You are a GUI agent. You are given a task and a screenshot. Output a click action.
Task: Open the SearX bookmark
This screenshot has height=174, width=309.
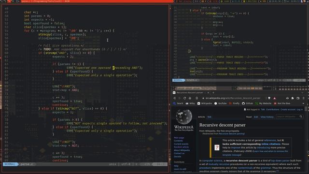(x=178, y=103)
